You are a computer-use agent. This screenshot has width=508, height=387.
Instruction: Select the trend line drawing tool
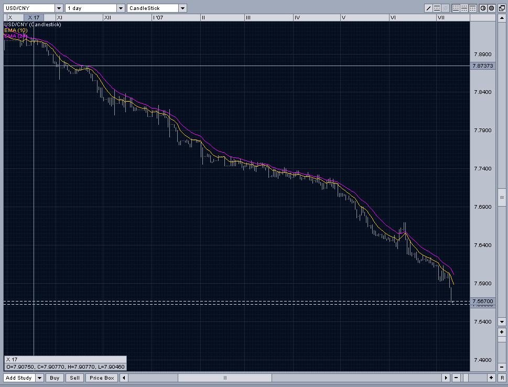[x=428, y=8]
